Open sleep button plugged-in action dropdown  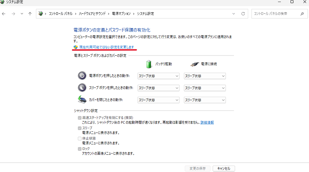pos(205,88)
